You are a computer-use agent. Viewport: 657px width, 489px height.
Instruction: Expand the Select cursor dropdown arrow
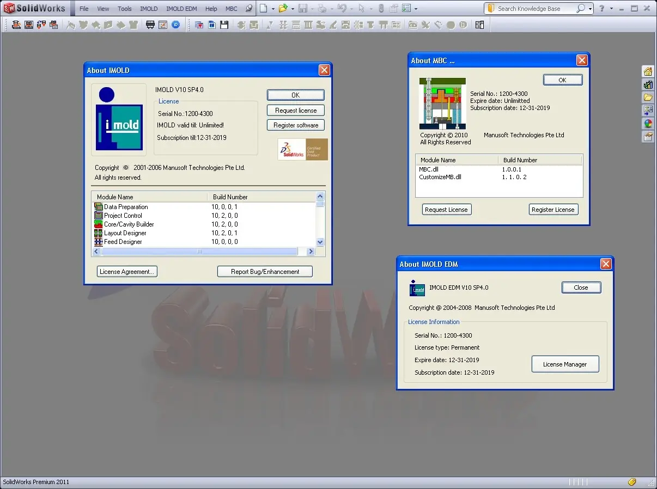370,9
